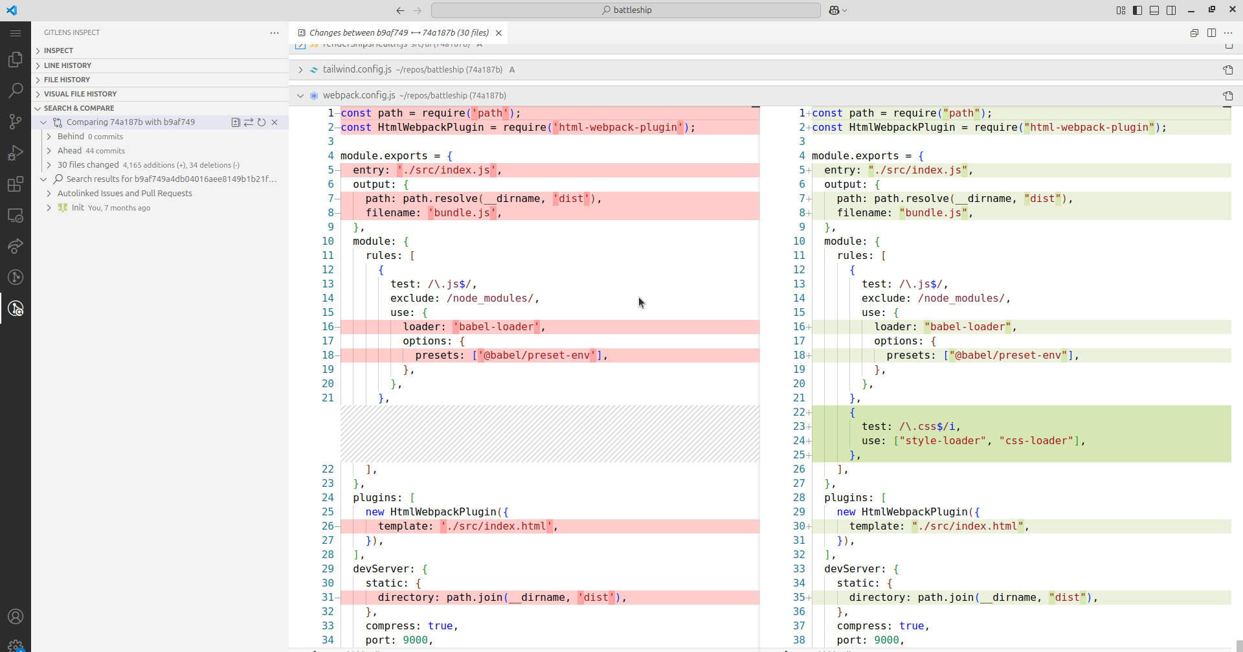Select the 'Changes between b9af749' tab

coord(398,33)
